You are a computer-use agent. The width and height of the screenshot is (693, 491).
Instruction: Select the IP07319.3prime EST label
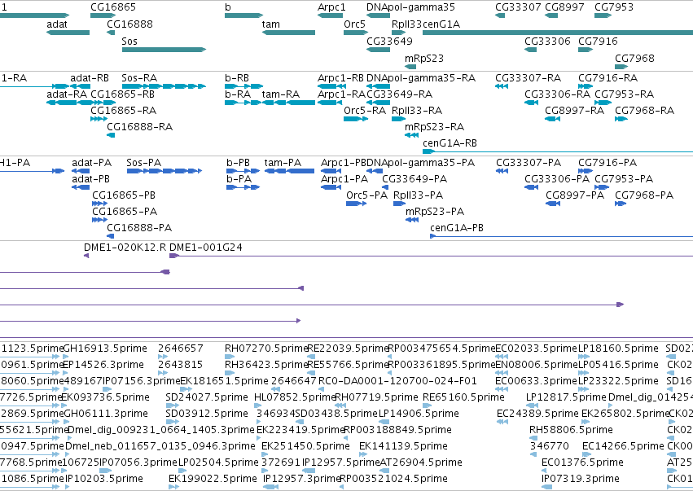(581, 479)
